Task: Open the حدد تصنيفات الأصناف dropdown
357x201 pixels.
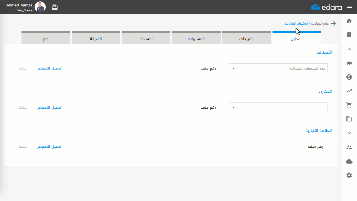Action: (278, 68)
